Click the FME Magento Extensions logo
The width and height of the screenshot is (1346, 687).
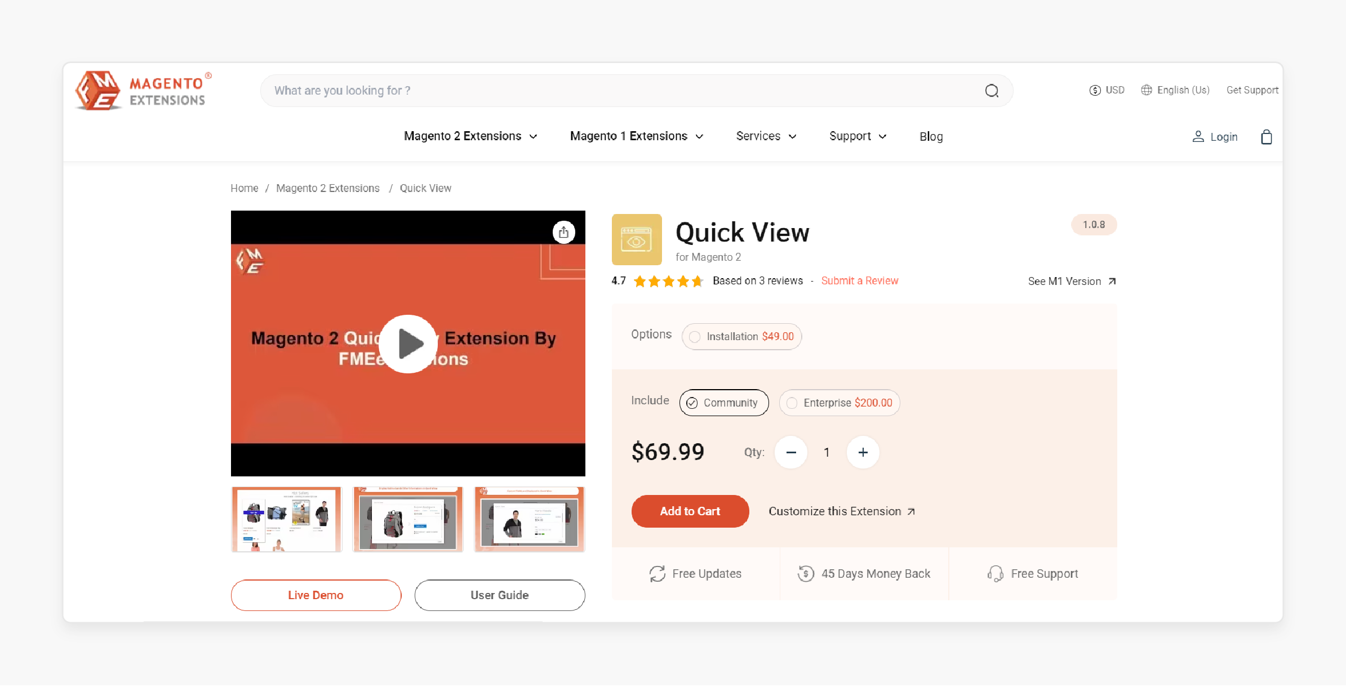(x=143, y=90)
